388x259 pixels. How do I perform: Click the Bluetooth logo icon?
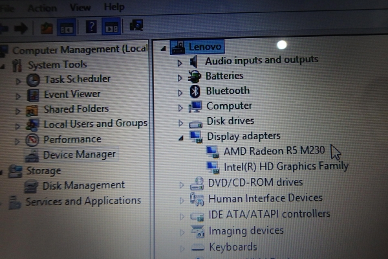195,91
